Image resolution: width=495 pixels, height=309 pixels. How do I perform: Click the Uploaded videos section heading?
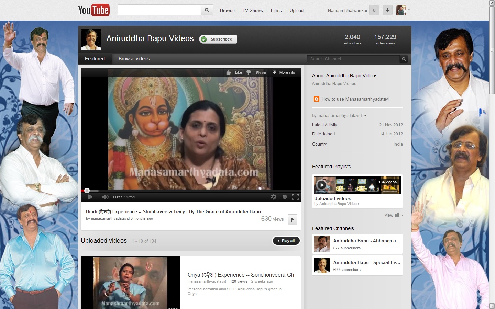(104, 241)
